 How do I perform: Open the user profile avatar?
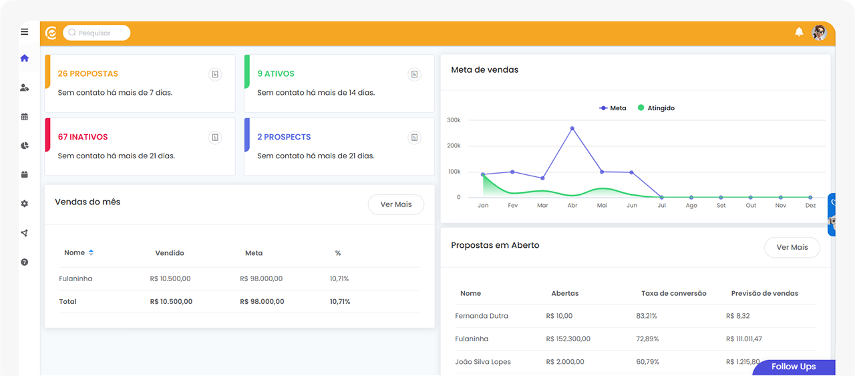point(819,33)
